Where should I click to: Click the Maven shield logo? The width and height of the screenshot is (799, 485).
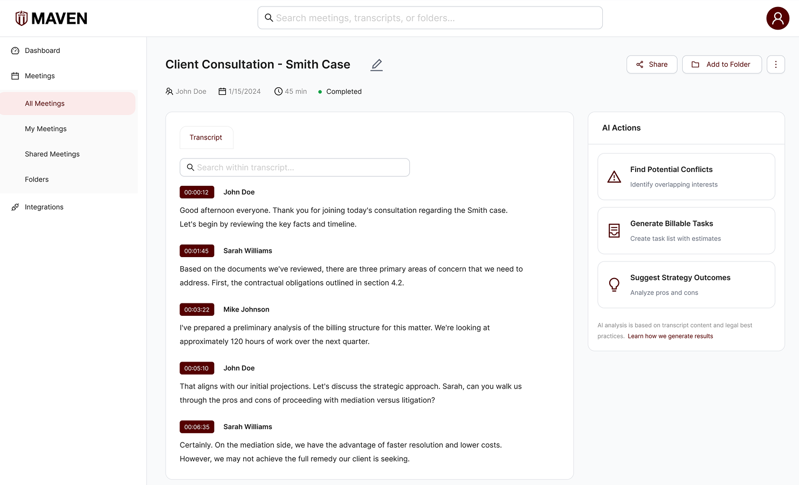20,17
